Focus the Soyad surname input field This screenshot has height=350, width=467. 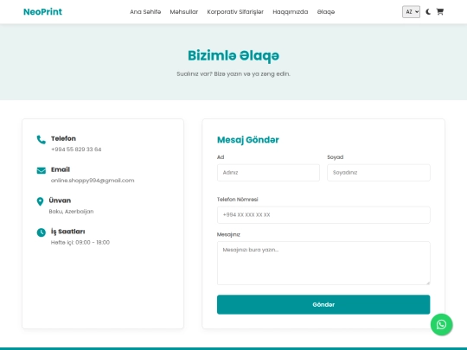pyautogui.click(x=379, y=173)
